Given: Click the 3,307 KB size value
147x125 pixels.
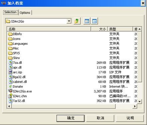Looking at the screenshot, I should [x=100, y=91].
